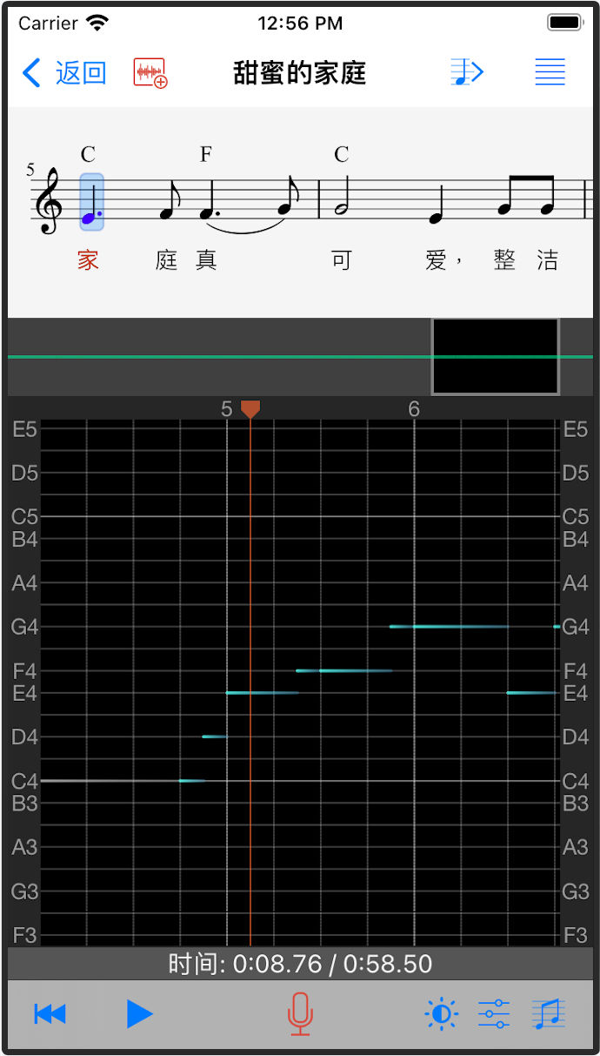Tap the note playback arrow icon
The height and width of the screenshot is (1056, 600).
click(x=467, y=72)
